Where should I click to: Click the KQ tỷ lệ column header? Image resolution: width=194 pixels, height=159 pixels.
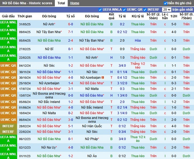coord(138,16)
